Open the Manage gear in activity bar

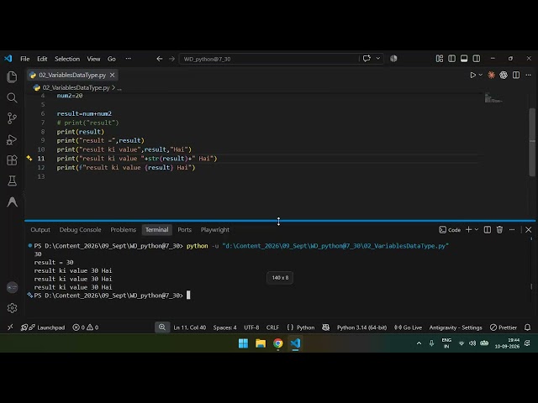pos(12,308)
